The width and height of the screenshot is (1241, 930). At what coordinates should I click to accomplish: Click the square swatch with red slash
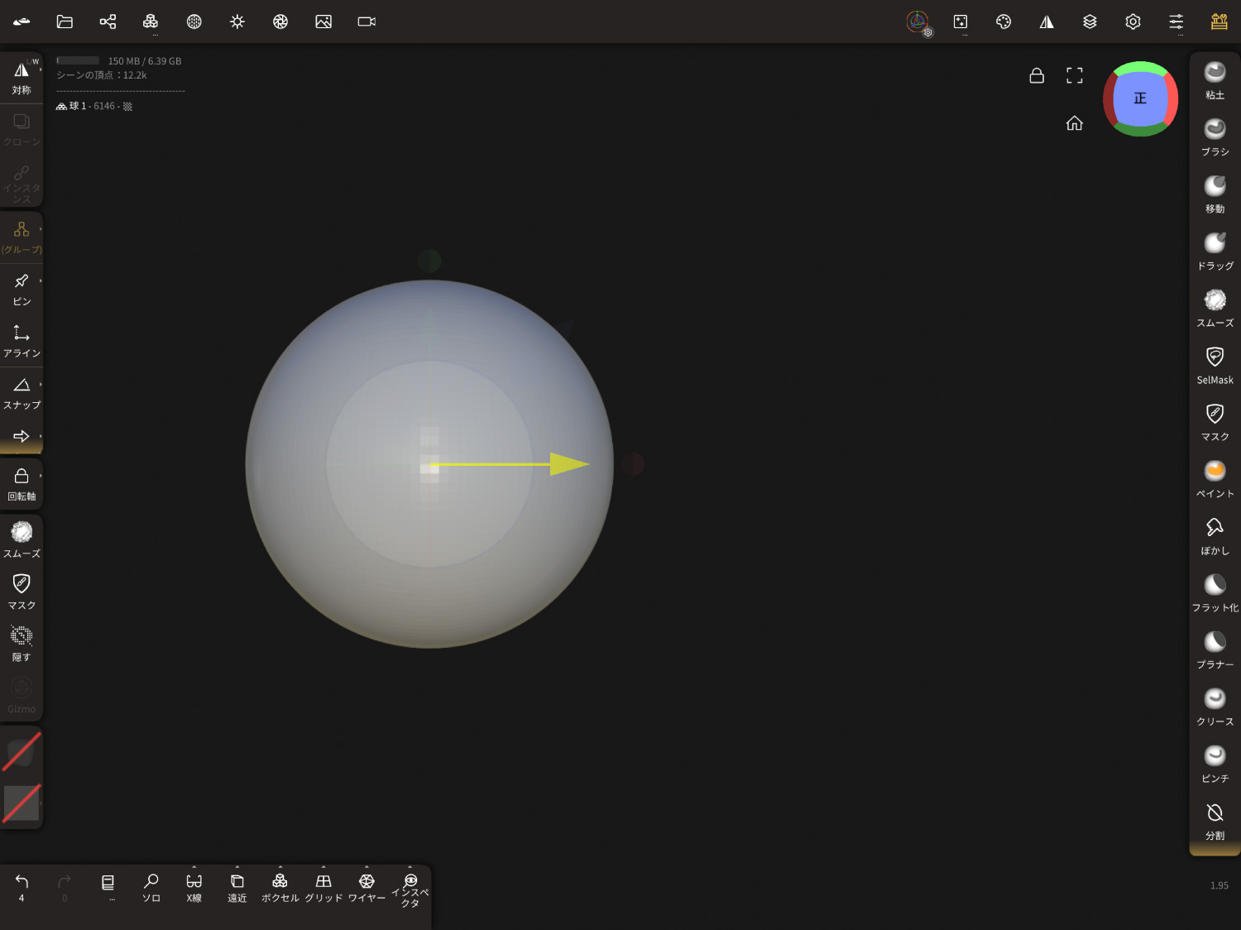click(22, 803)
